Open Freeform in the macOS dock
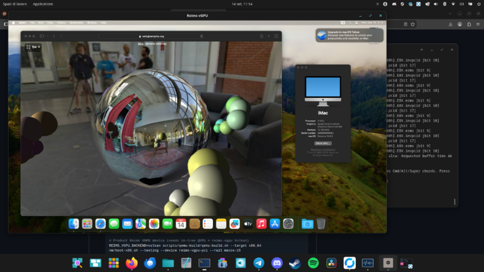The height and width of the screenshot is (272, 484). (235, 224)
